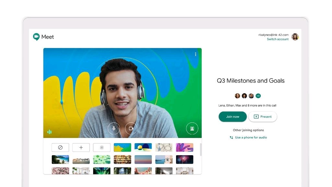Image resolution: width=332 pixels, height=187 pixels.
Task: Open the account menu via the profile picture
Action: [295, 37]
